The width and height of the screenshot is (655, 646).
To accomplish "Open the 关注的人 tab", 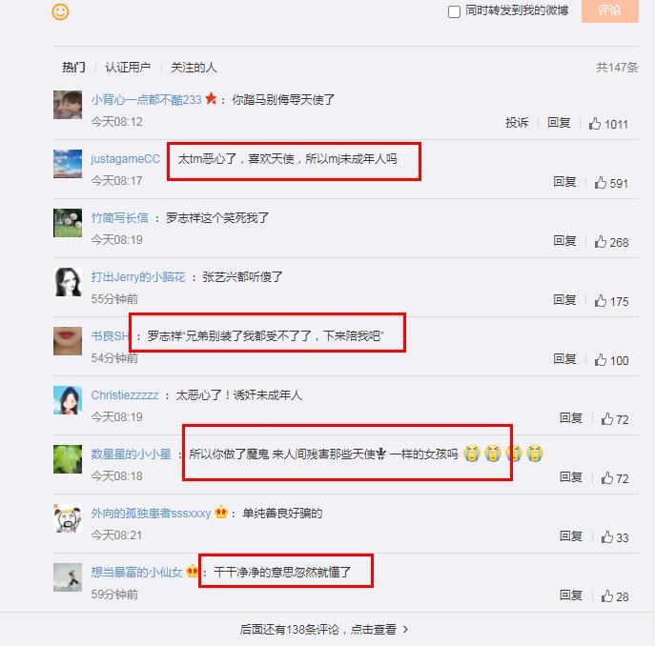I will (194, 68).
